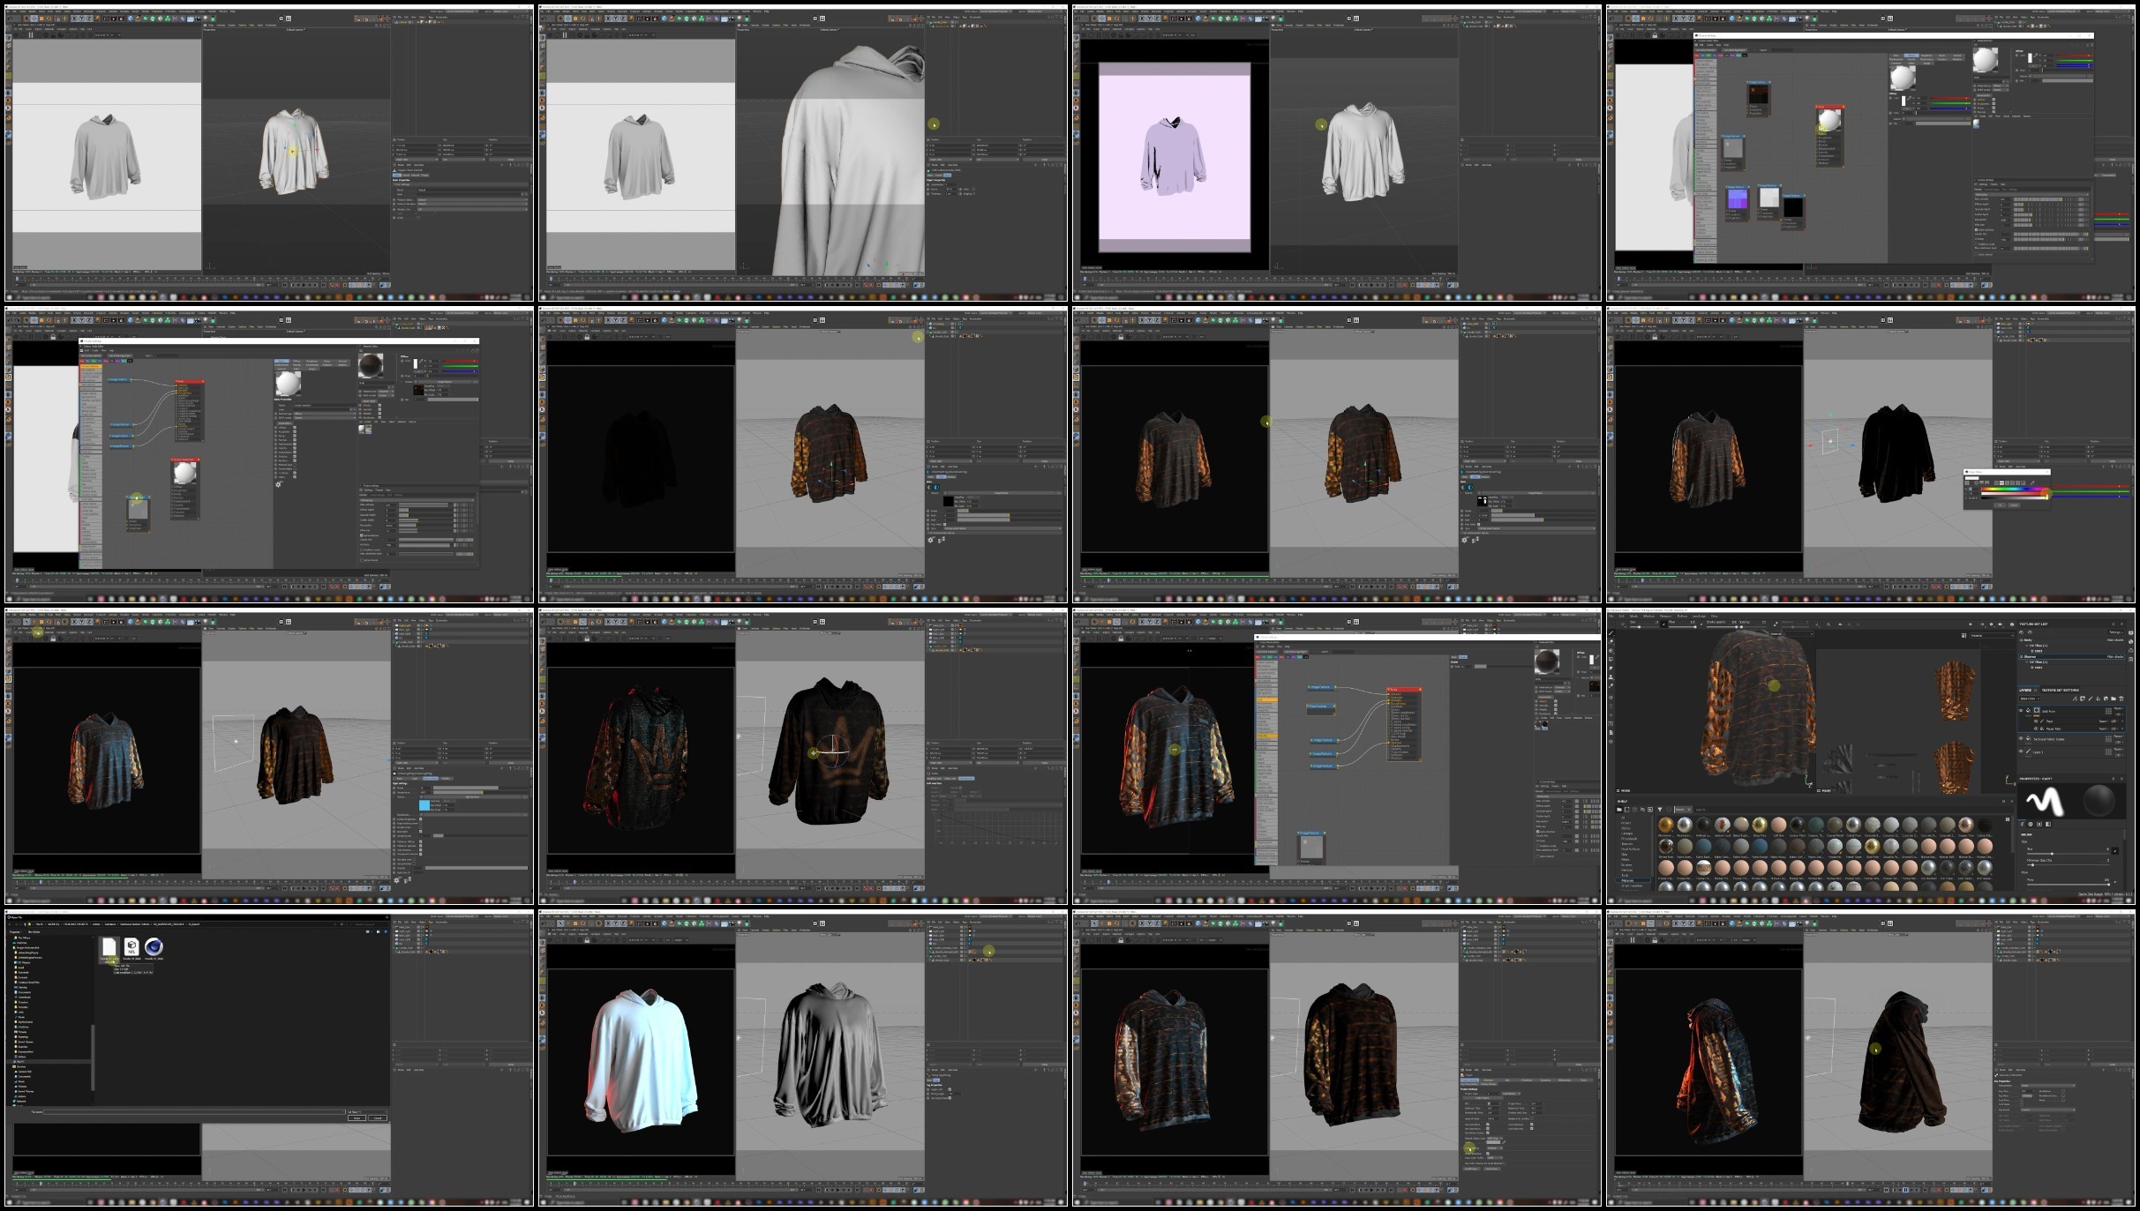Click Cancel in the Open File dialog
Viewport: 2140px width, 1211px height.
coord(378,1118)
